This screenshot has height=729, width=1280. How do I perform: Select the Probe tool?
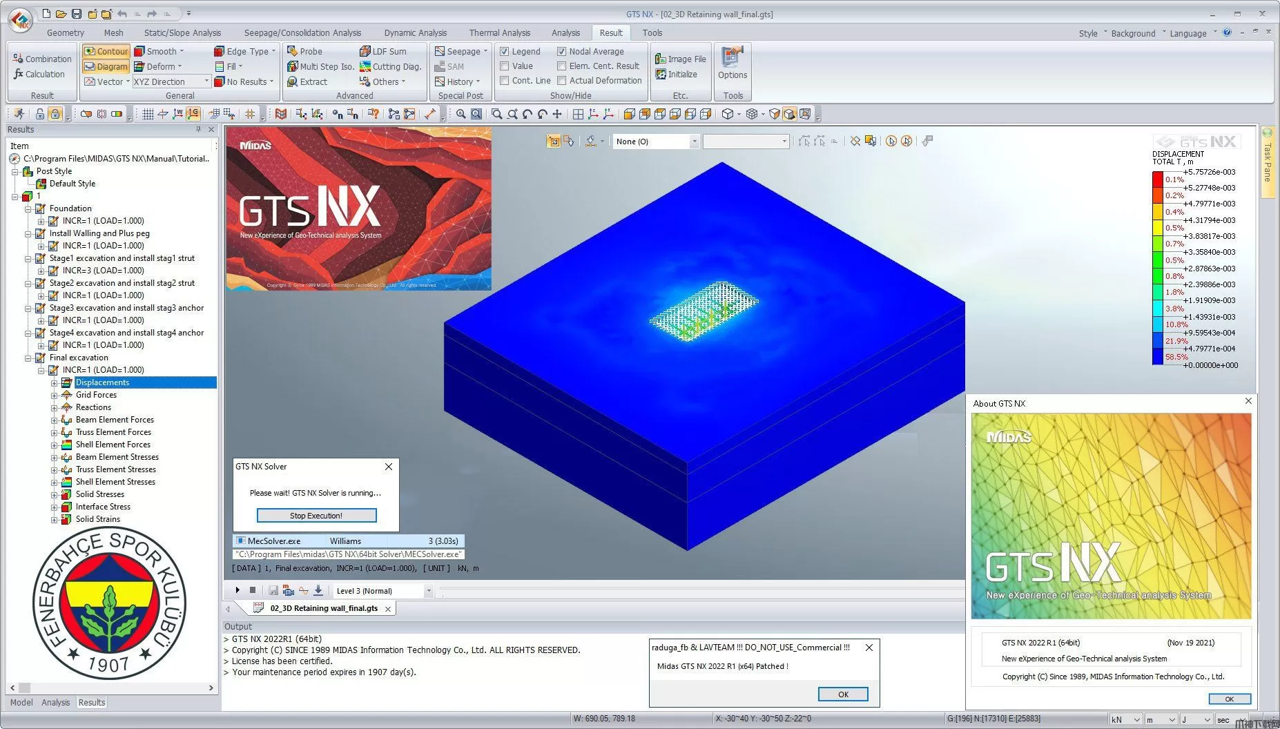(x=293, y=52)
